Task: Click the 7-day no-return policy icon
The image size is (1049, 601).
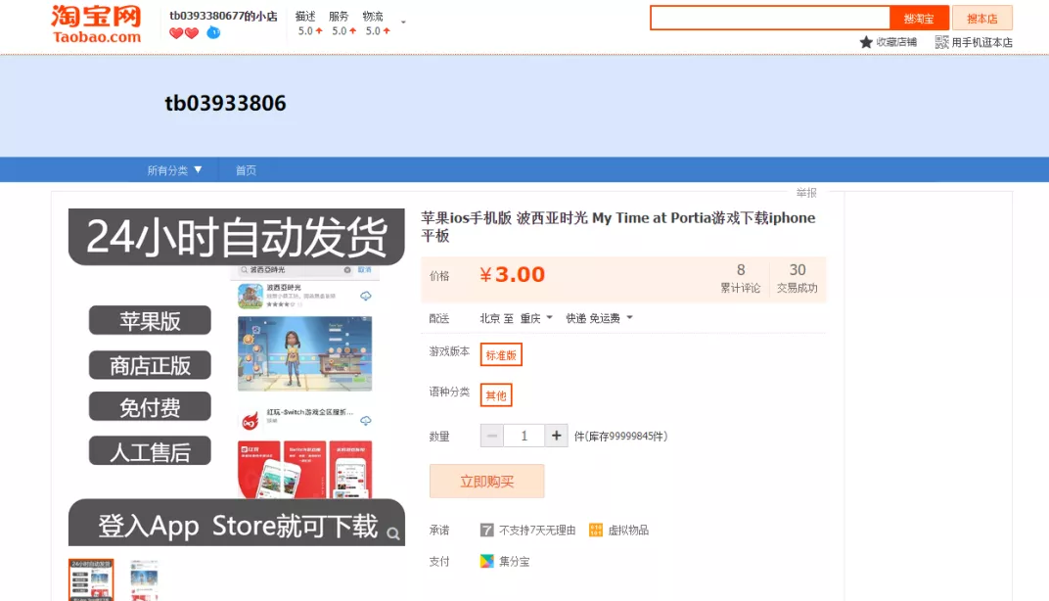Action: coord(486,531)
